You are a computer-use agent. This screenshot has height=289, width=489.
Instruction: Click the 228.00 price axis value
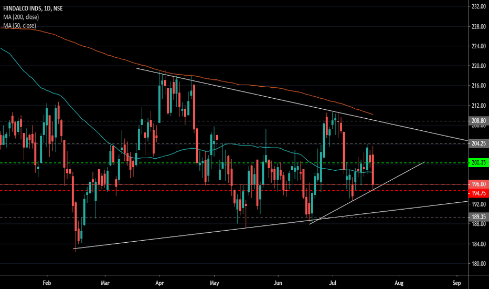pyautogui.click(x=479, y=27)
